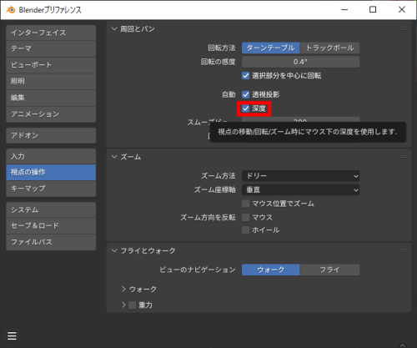Open アニメーション preferences tab
Image resolution: width=417 pixels, height=348 pixels.
pyautogui.click(x=51, y=114)
